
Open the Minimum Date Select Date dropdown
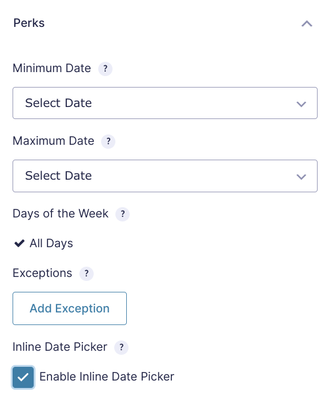[165, 103]
